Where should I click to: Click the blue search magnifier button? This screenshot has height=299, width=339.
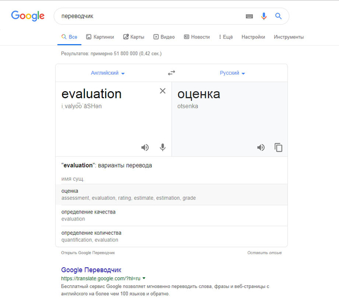(278, 16)
